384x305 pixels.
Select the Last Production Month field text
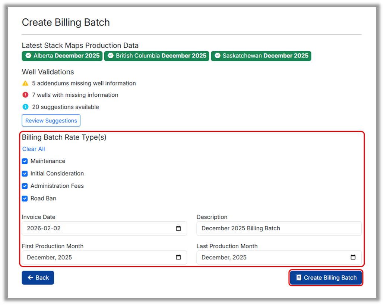pyautogui.click(x=224, y=257)
